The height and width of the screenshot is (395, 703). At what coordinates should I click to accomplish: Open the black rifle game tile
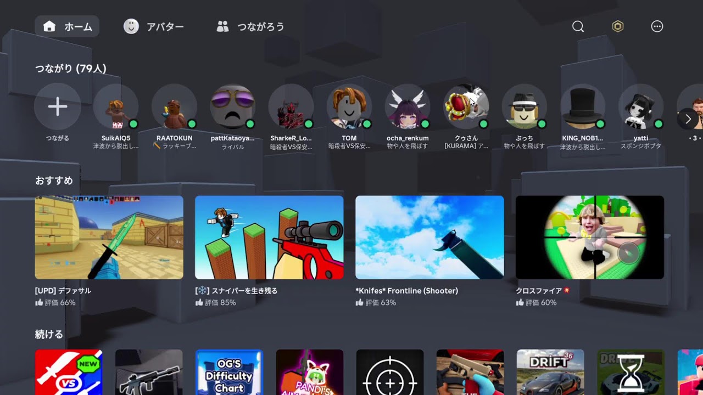point(149,373)
